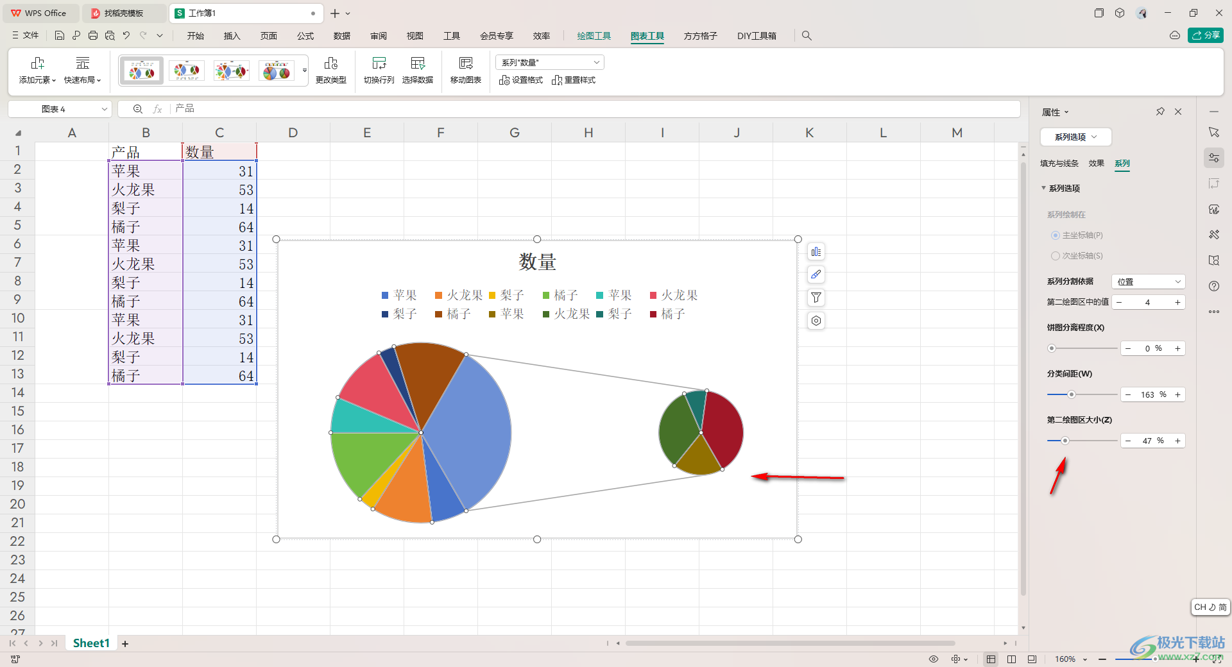Click pie explosion (饼图分离程度) slider handle

1051,348
